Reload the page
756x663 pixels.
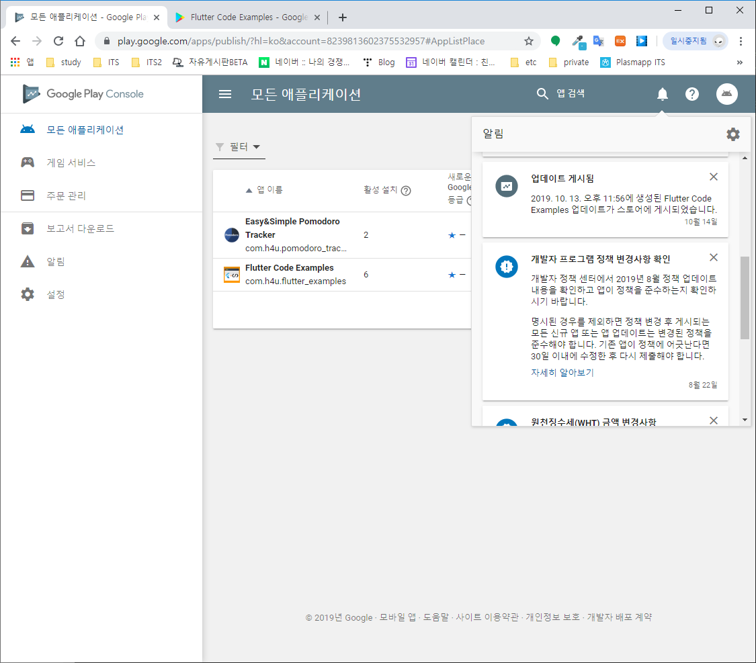(x=58, y=41)
